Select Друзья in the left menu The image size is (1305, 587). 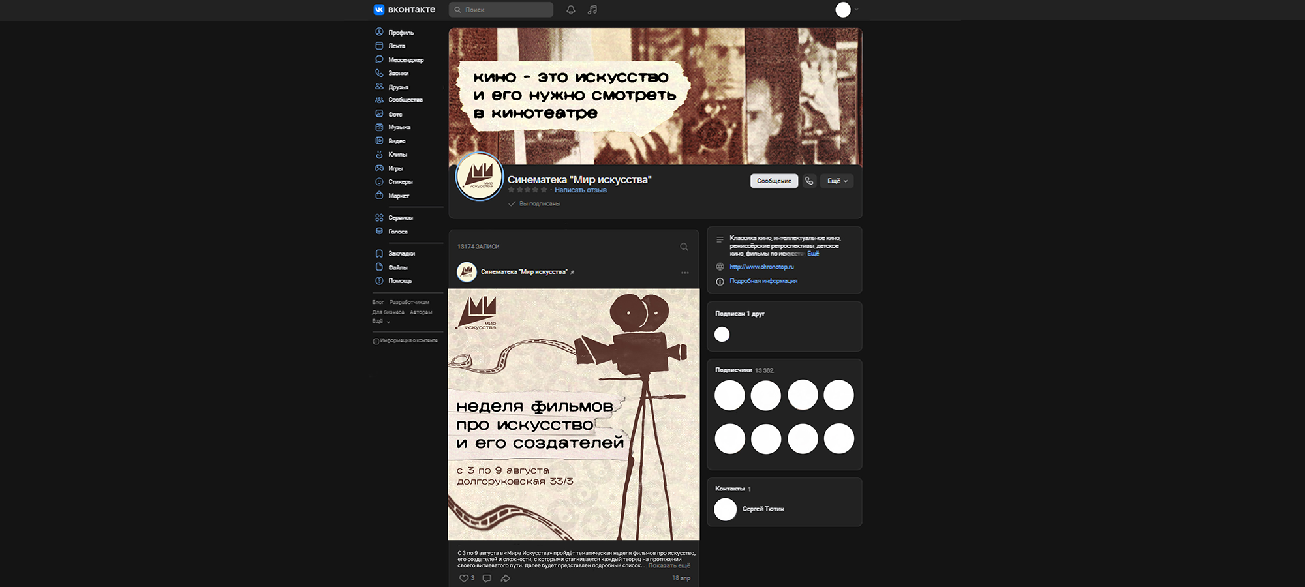391,87
